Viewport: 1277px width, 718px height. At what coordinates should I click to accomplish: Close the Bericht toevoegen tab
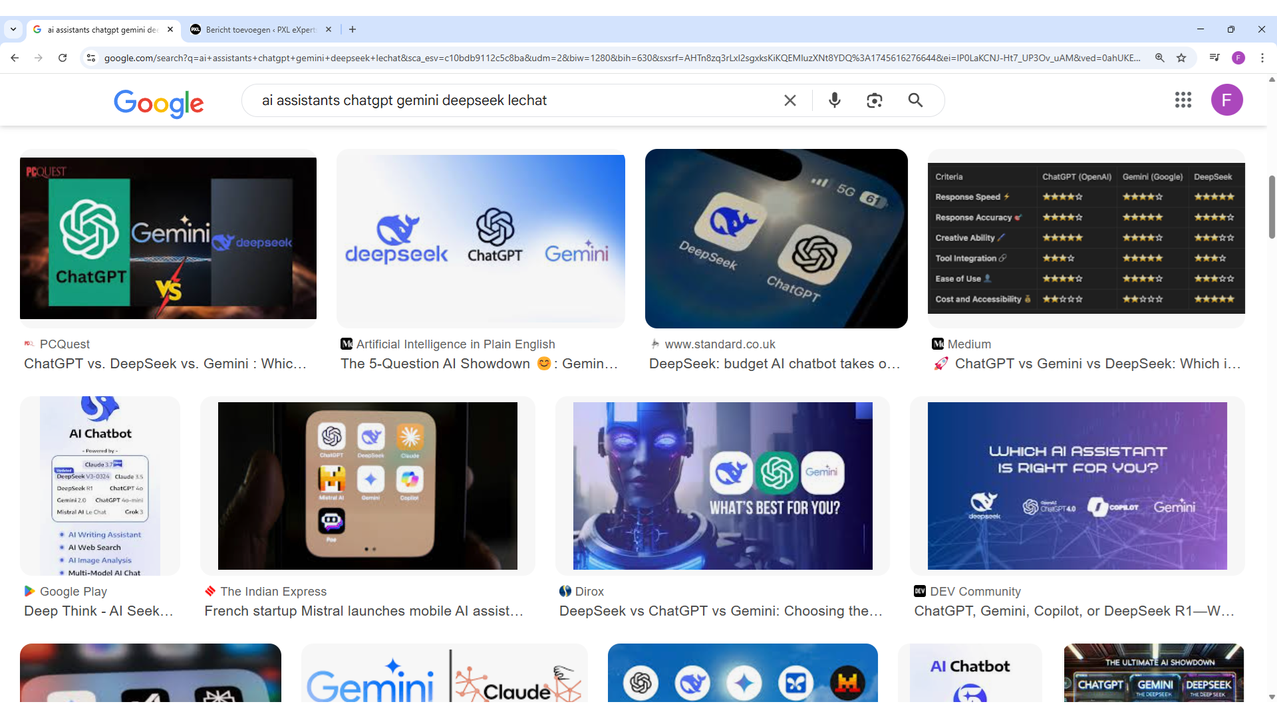click(329, 29)
